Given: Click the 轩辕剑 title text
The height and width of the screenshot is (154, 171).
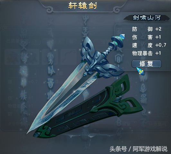Looking at the screenshot, I should click(x=82, y=6).
